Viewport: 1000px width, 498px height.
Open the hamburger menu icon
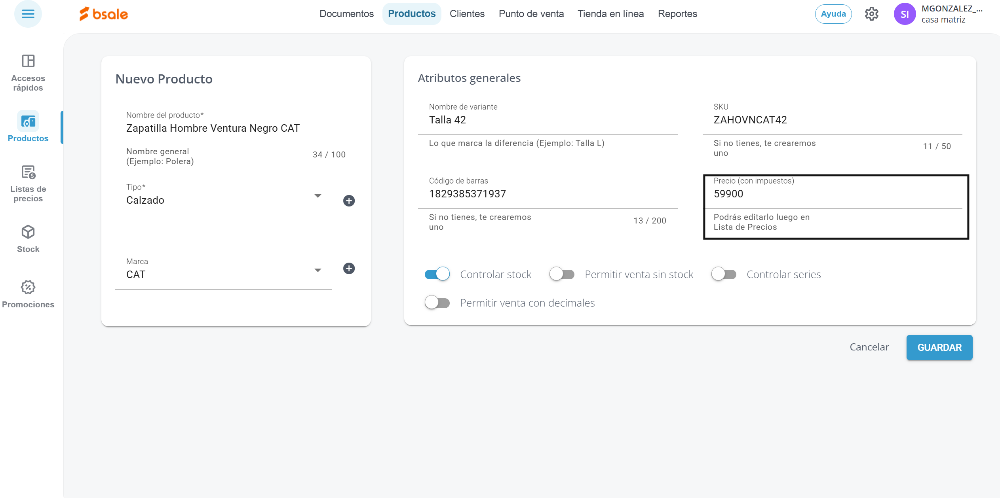click(28, 14)
